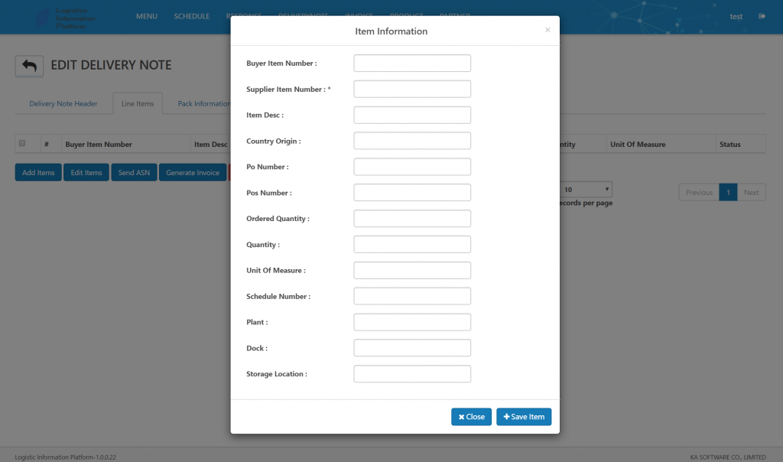Click the Generate Invoice button

pyautogui.click(x=192, y=172)
